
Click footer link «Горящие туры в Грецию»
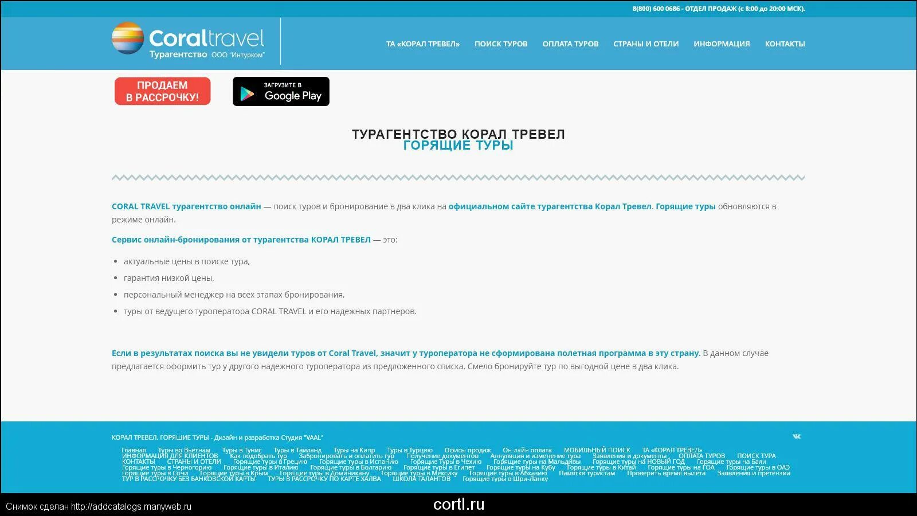point(270,462)
